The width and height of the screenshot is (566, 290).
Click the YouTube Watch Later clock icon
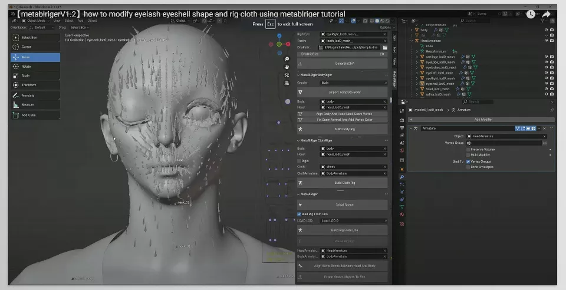coord(531,14)
